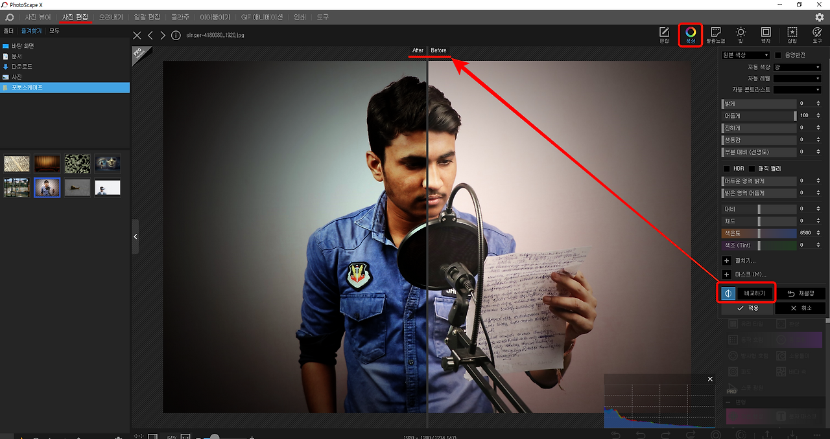The width and height of the screenshot is (830, 439).
Task: Switch to the 사진 뷰어 tab
Action: point(38,17)
